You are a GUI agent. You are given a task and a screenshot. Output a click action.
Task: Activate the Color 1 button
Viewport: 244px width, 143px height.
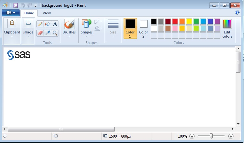[130, 28]
